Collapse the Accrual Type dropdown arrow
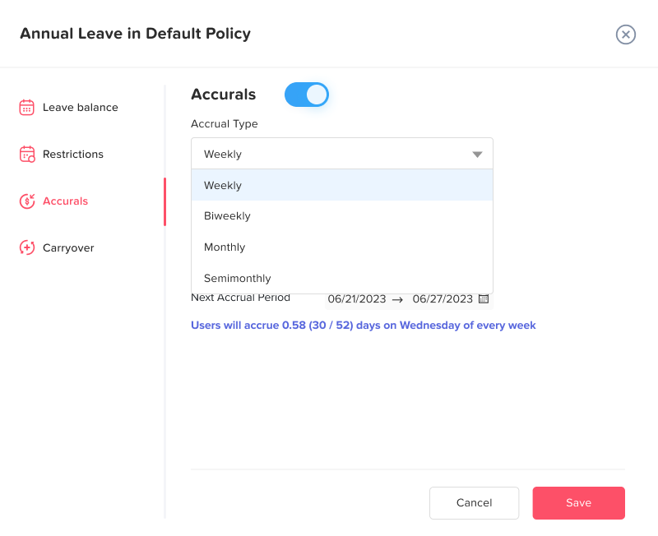The height and width of the screenshot is (536, 658). tap(477, 155)
